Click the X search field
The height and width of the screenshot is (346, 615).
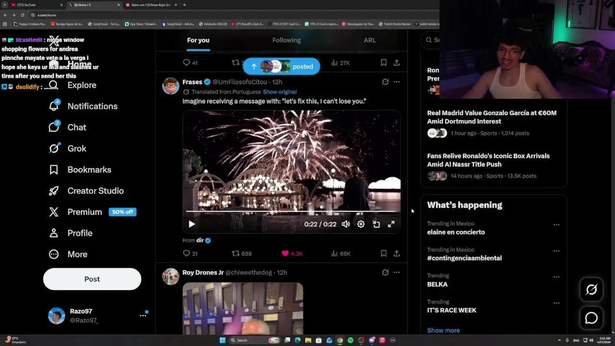click(x=431, y=40)
